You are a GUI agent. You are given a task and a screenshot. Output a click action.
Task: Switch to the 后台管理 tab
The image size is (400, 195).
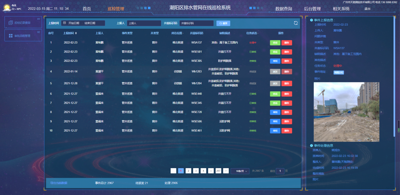(312, 9)
